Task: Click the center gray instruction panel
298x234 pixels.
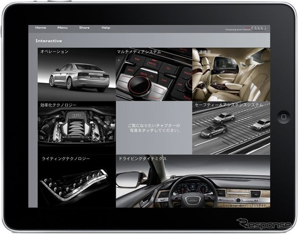Action: pos(153,128)
